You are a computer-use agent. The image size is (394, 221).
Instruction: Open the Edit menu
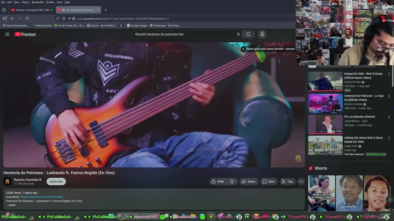10,2
